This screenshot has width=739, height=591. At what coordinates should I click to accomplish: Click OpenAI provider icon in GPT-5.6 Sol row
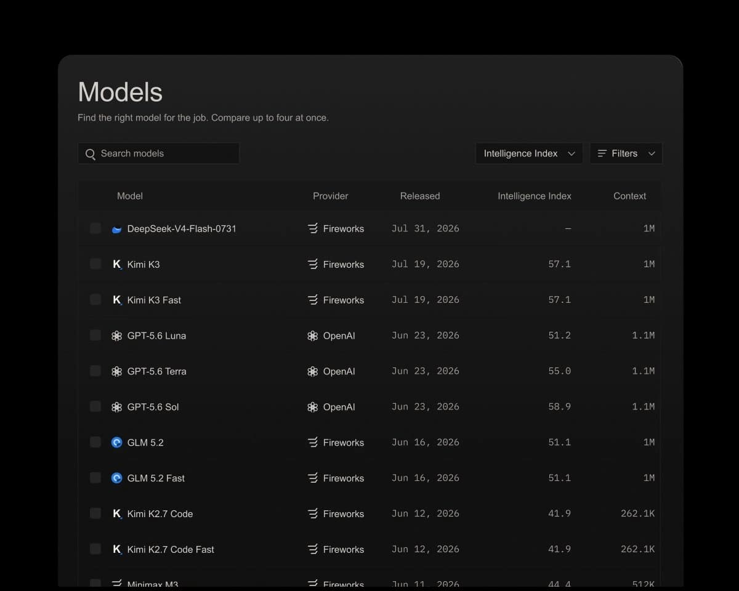pyautogui.click(x=313, y=407)
